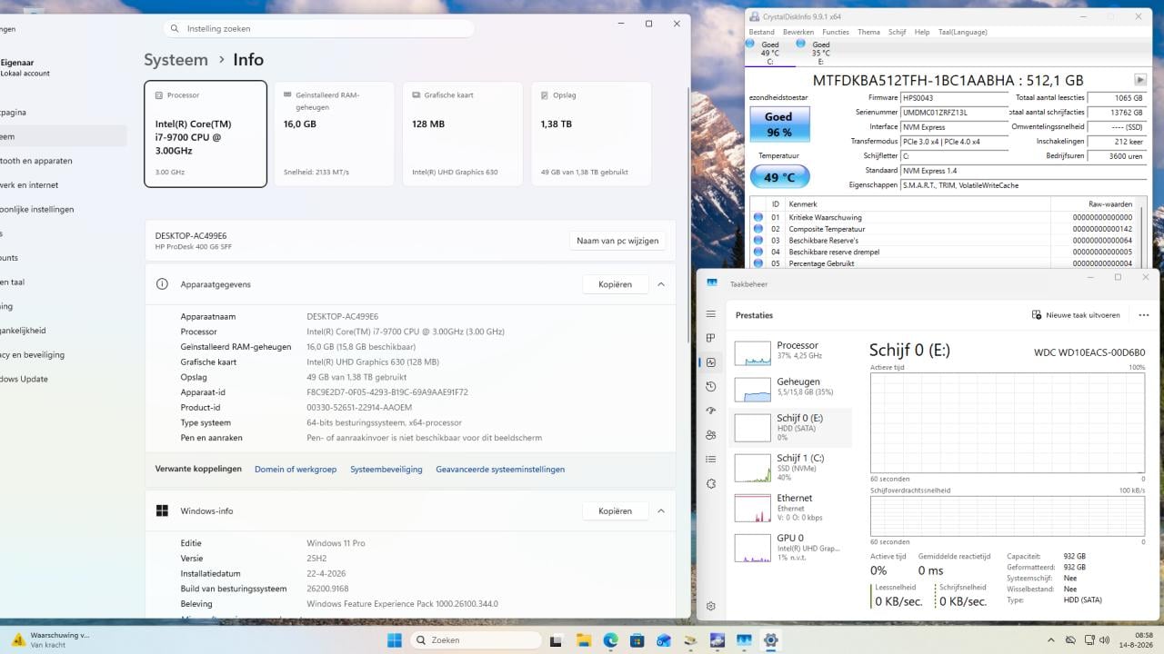Click Kopiëren in Apparaatgegevens section

pos(615,284)
